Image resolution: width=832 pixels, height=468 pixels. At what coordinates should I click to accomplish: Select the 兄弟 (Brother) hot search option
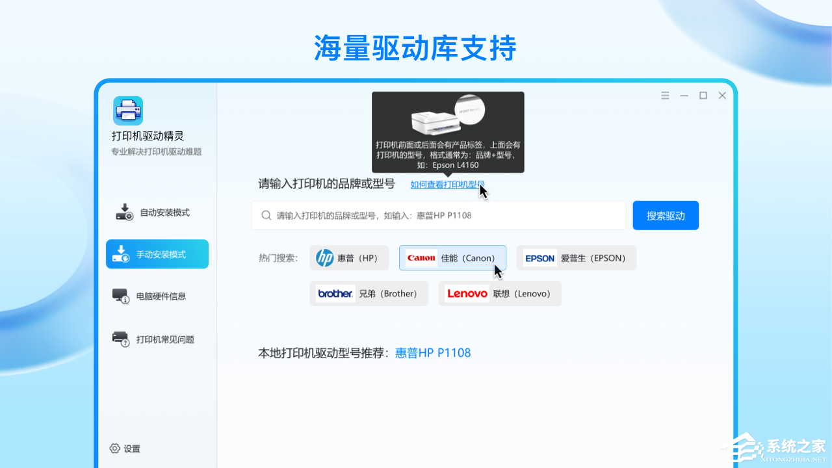(369, 293)
